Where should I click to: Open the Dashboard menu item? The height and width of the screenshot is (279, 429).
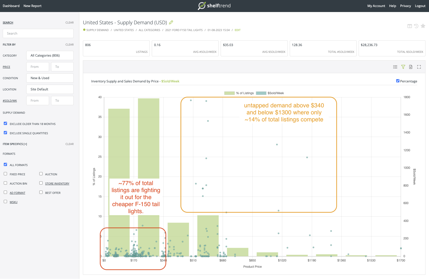pos(11,6)
